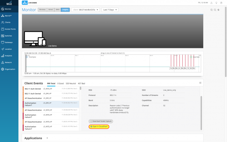Open Client Events table settings icon
The height and width of the screenshot is (142, 227).
[x=200, y=83]
